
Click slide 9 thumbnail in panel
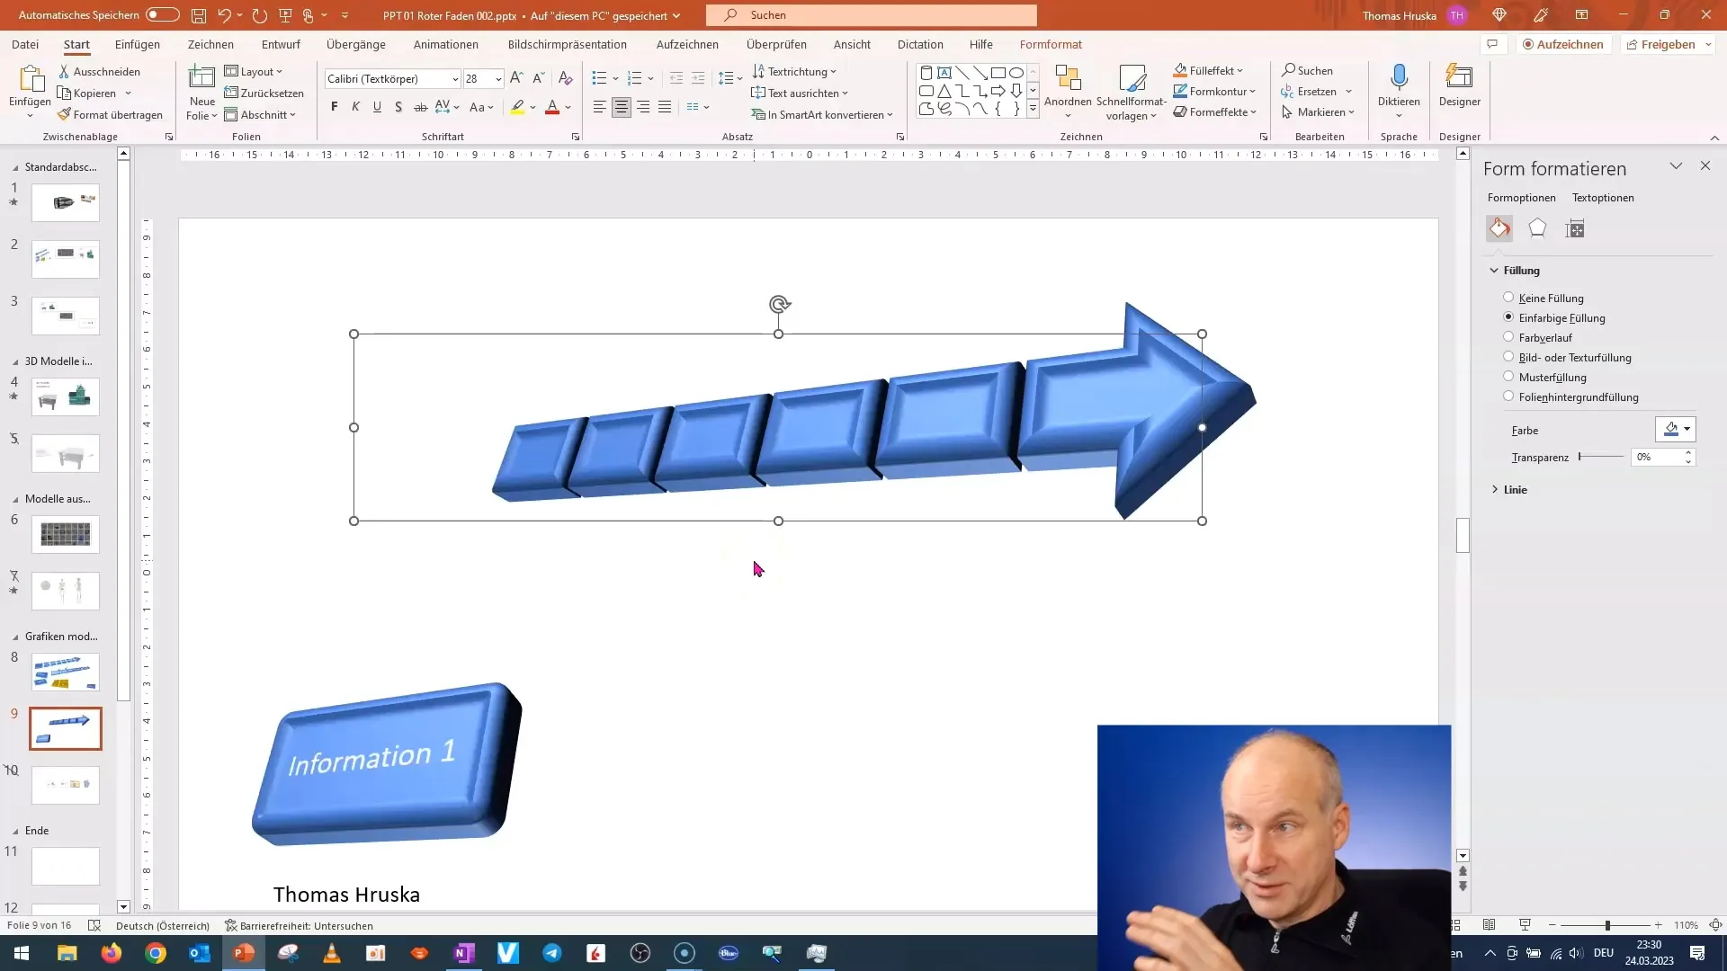coord(64,726)
